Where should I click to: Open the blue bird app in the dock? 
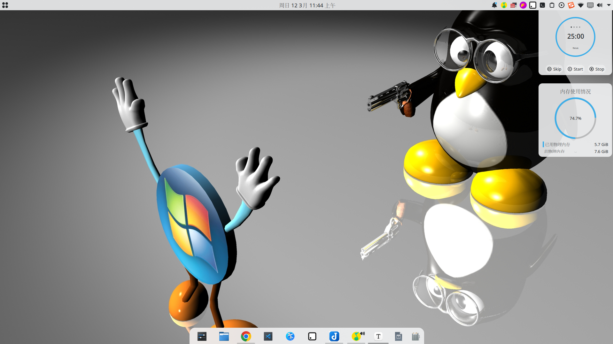click(x=290, y=336)
